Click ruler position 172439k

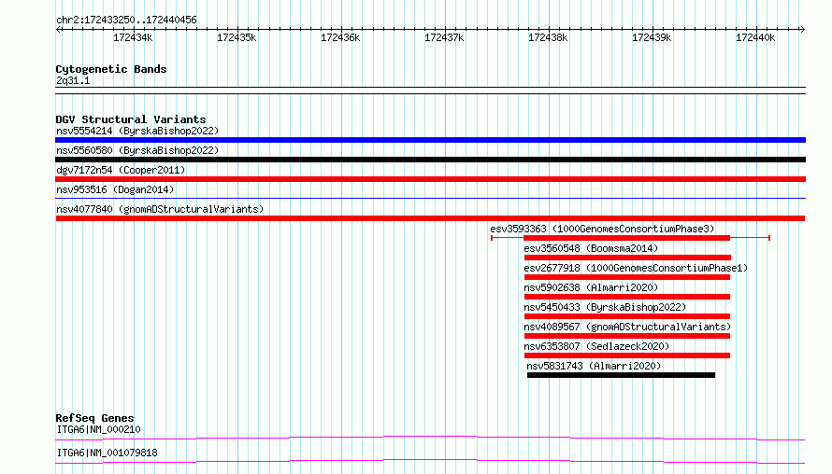652,37
